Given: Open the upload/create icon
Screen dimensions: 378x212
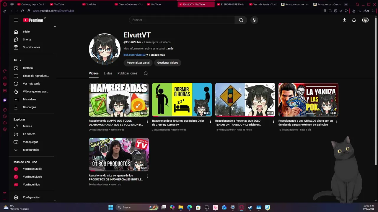Looking at the screenshot, I should (344, 20).
